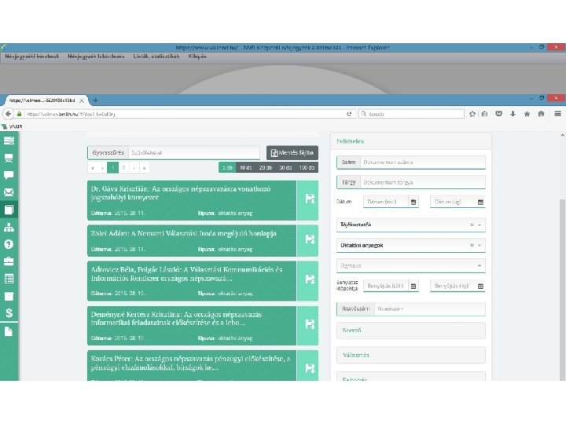566x424 pixels.
Task: Open the chat bubble sidebar icon
Action: pyautogui.click(x=9, y=175)
